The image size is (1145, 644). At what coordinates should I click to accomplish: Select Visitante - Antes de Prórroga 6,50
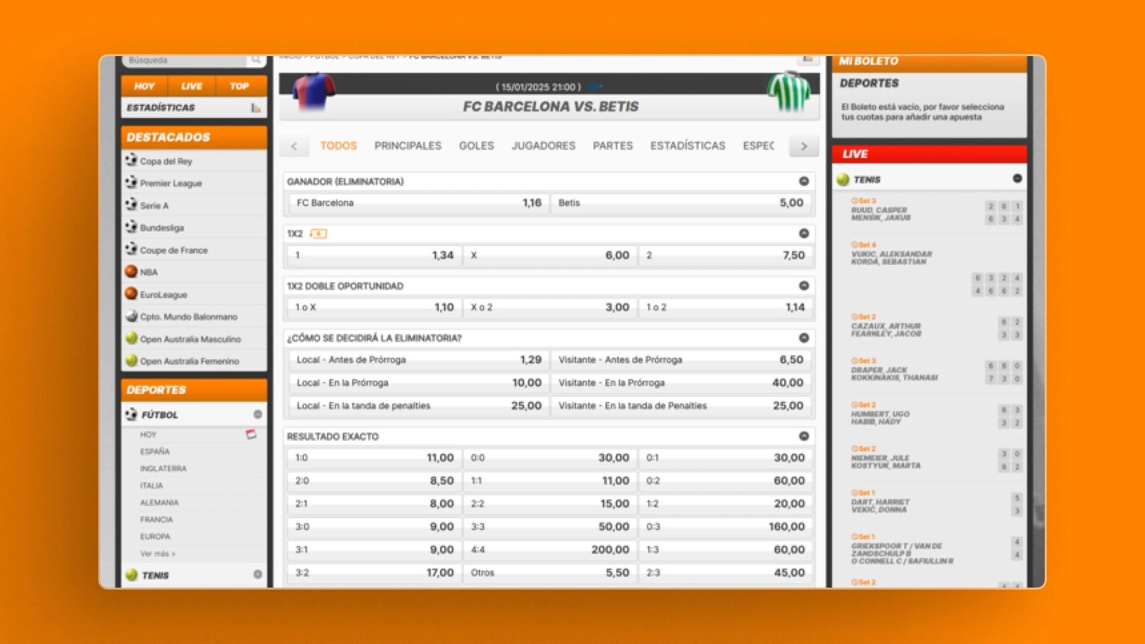(x=680, y=360)
